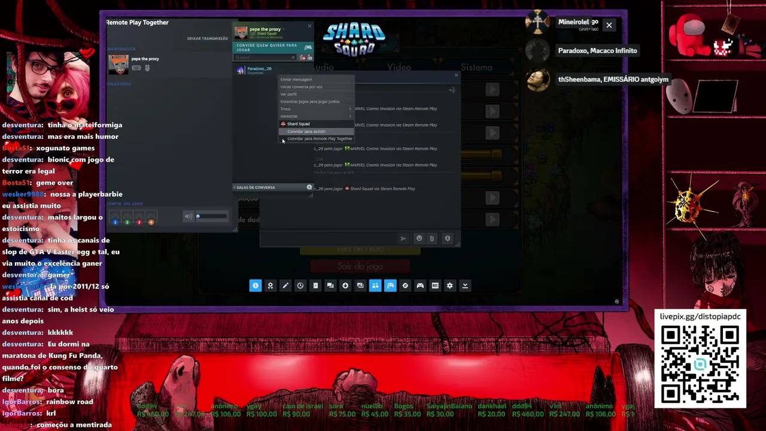Collapse the Salas de Conversa section
Screen dimensions: 766x431
click(x=235, y=187)
